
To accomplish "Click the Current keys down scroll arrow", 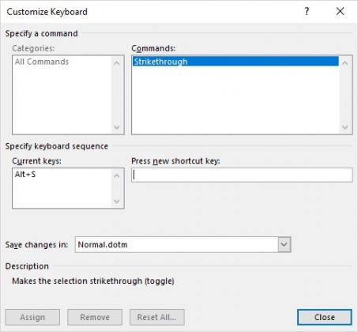I will click(117, 201).
